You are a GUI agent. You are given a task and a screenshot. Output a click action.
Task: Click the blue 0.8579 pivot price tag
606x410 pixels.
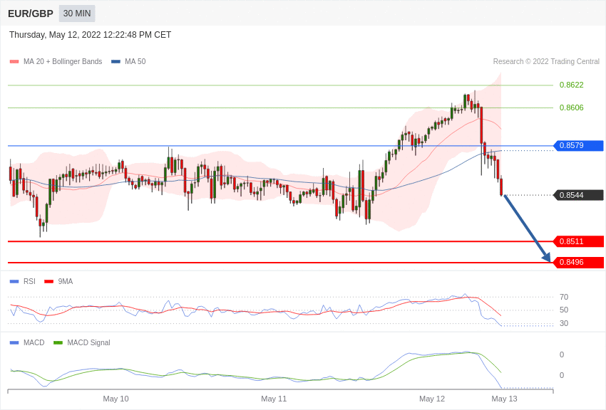coord(579,145)
